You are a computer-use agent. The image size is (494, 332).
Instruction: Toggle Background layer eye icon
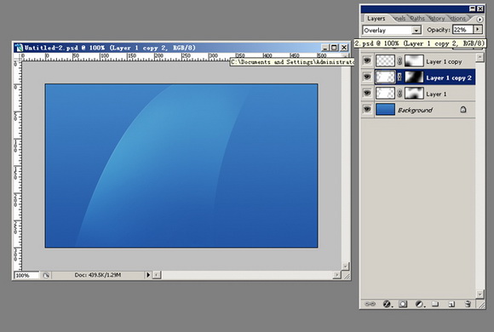(x=367, y=109)
